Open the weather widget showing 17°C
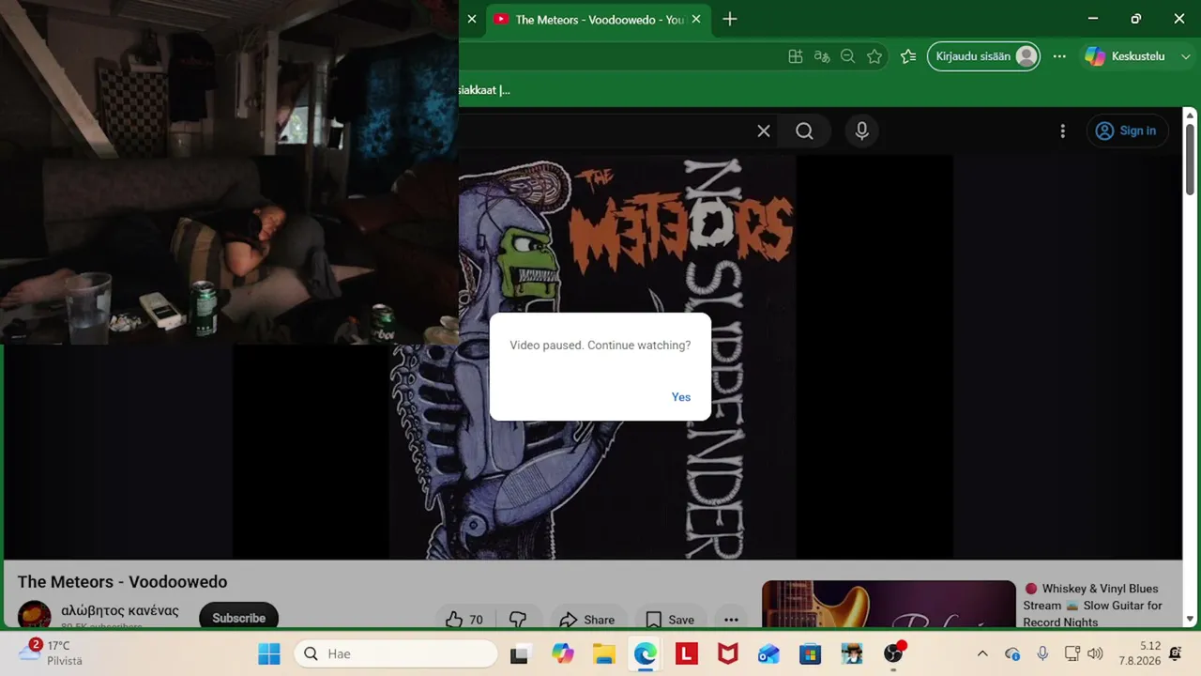The width and height of the screenshot is (1201, 676). (53, 653)
